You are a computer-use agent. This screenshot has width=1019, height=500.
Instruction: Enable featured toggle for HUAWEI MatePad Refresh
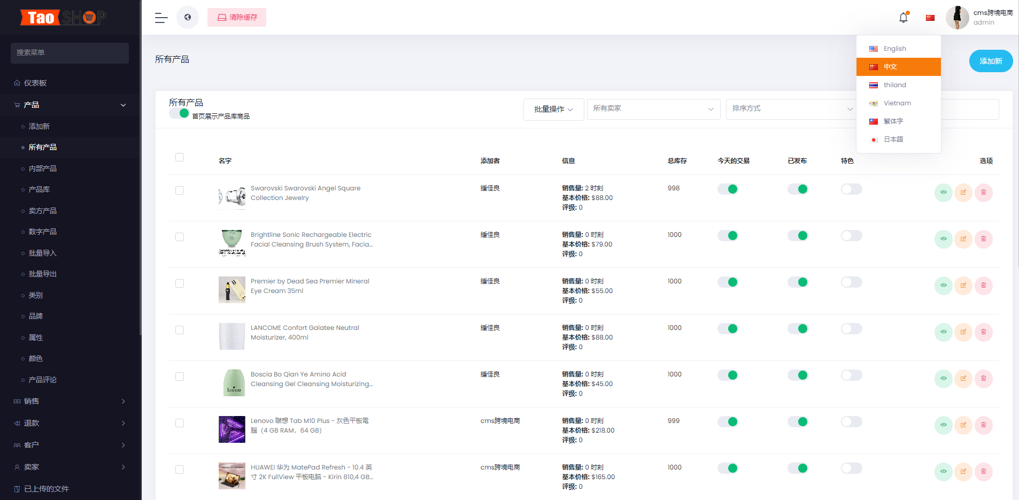click(851, 468)
